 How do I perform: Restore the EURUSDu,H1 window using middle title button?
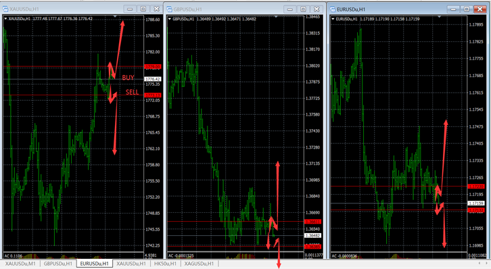(x=467, y=9)
